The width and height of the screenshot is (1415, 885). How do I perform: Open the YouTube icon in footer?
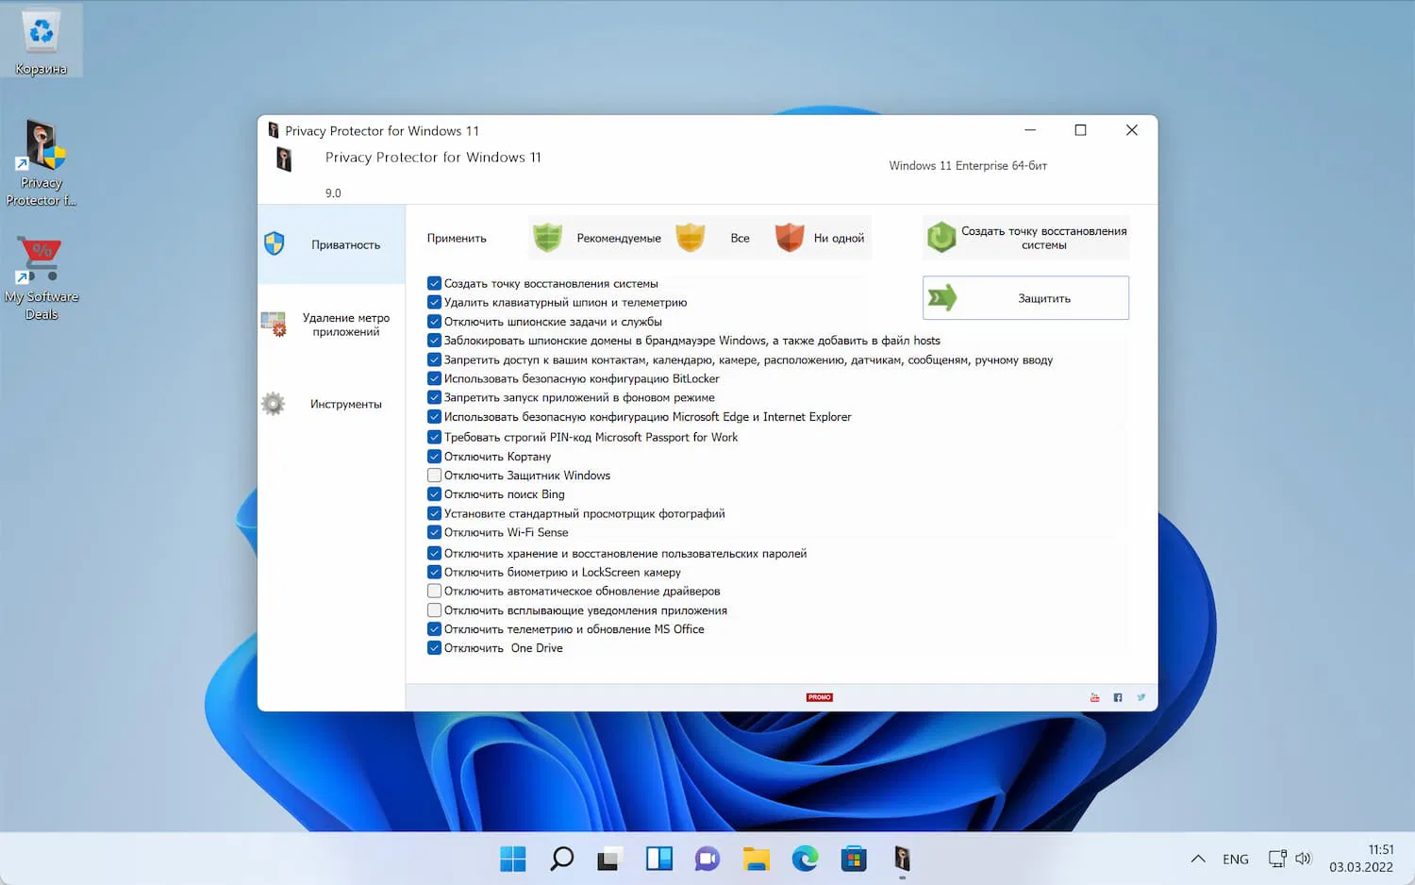1094,697
